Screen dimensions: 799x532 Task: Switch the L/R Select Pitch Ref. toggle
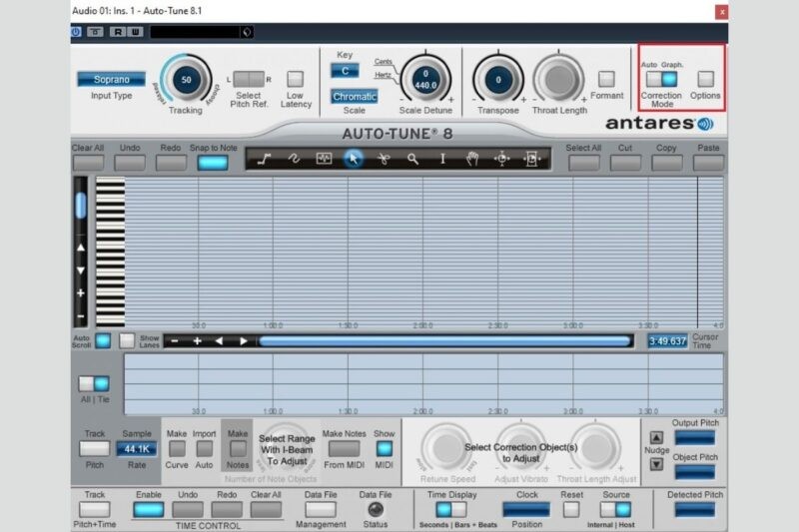pos(249,79)
